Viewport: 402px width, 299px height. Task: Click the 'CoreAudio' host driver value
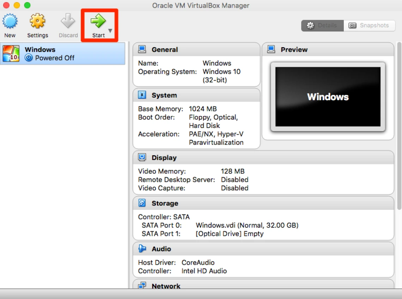(x=198, y=262)
